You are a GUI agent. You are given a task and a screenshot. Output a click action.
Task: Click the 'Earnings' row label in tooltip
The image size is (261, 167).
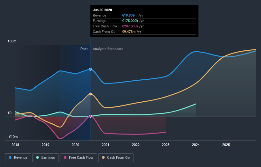click(x=100, y=21)
